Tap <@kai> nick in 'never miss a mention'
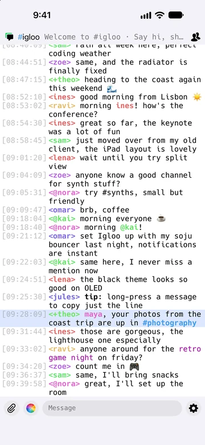Image resolution: width=205 pixels, height=445 pixels. pyautogui.click(x=62, y=262)
